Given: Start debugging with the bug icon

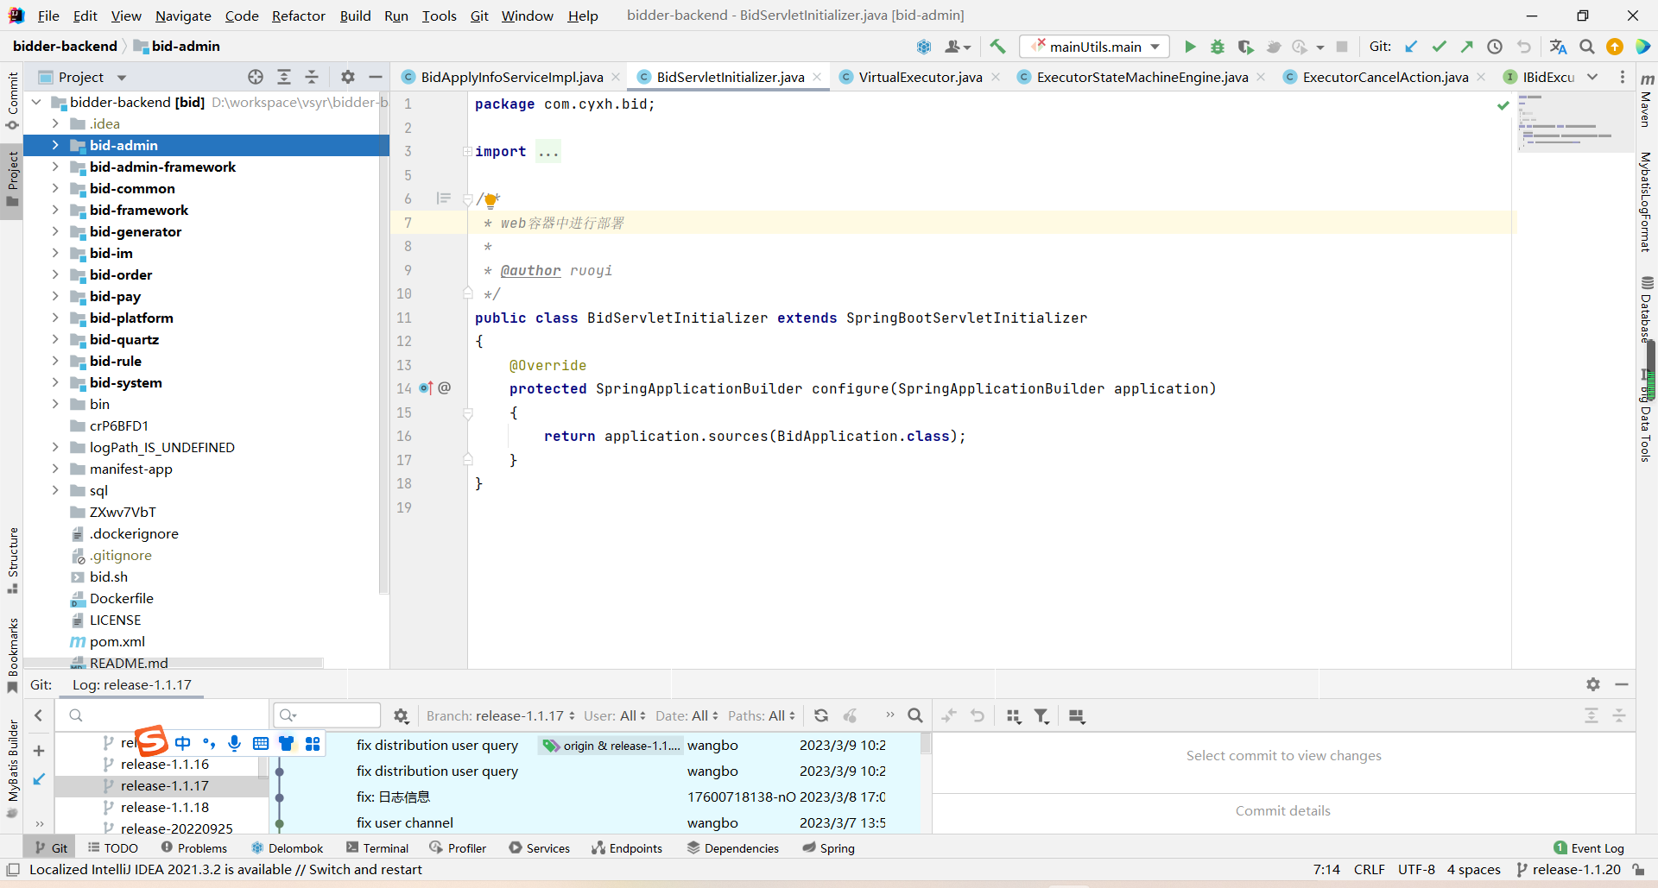Looking at the screenshot, I should tap(1218, 47).
